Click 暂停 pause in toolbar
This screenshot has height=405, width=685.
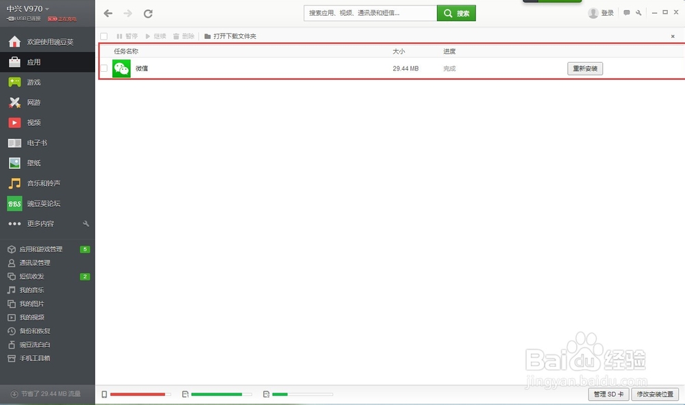pyautogui.click(x=127, y=36)
